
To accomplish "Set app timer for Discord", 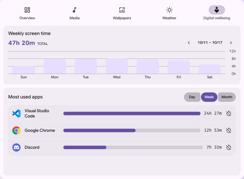I will tap(229, 147).
